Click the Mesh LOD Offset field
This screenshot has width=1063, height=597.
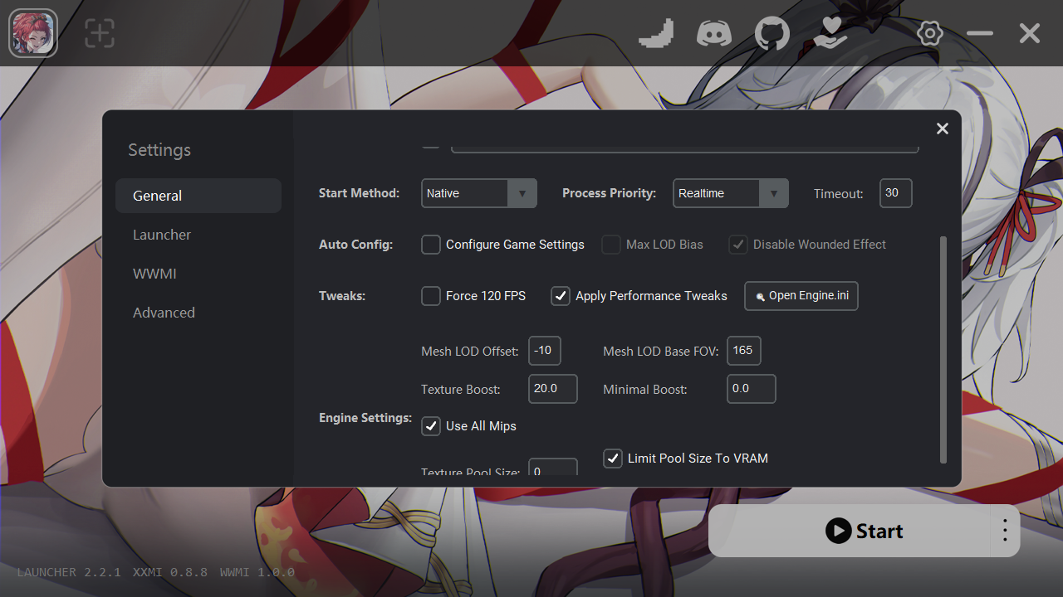click(545, 351)
